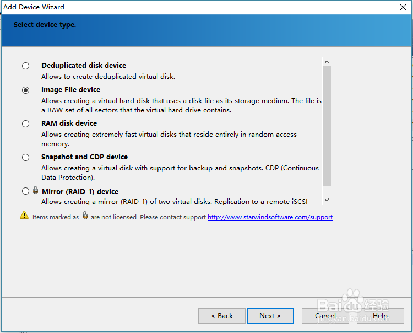Viewport: 413px width, 333px height.
Task: Click the RAM disk device title text
Action: [69, 123]
